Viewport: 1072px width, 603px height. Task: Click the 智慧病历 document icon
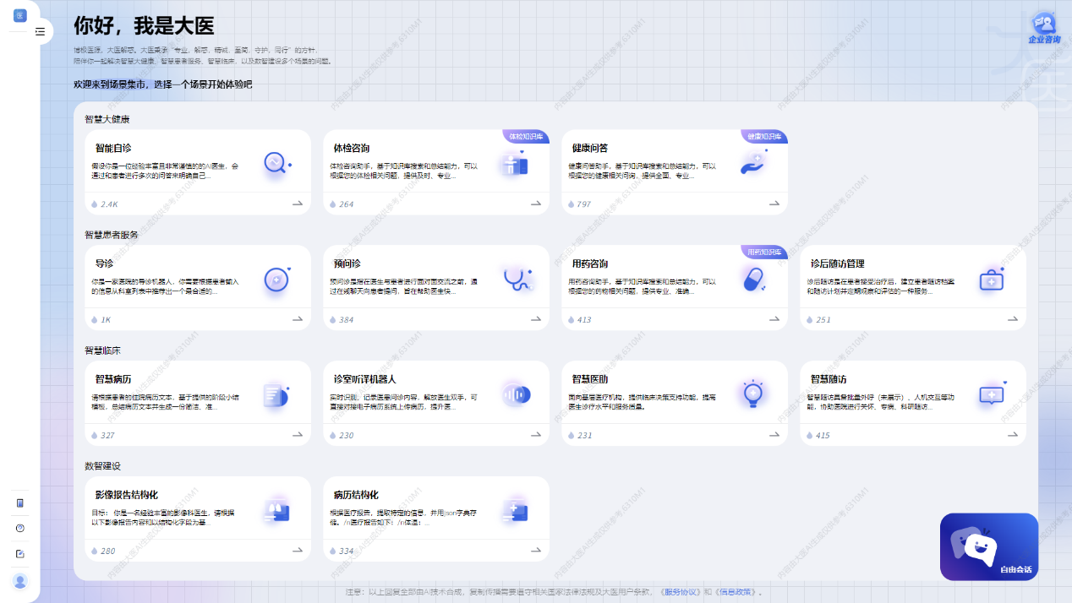pyautogui.click(x=276, y=394)
